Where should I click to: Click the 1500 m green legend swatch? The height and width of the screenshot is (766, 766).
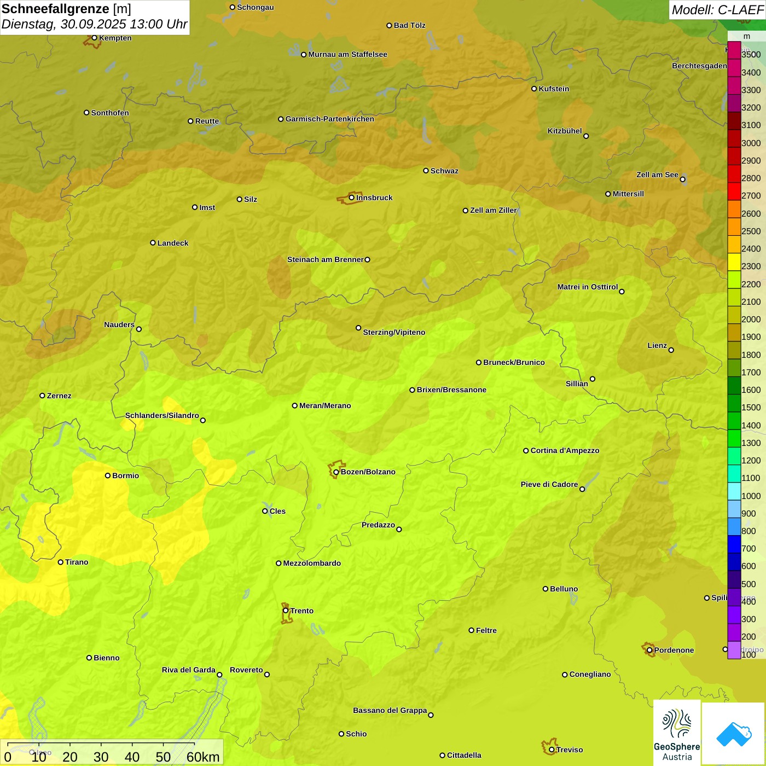coord(734,403)
